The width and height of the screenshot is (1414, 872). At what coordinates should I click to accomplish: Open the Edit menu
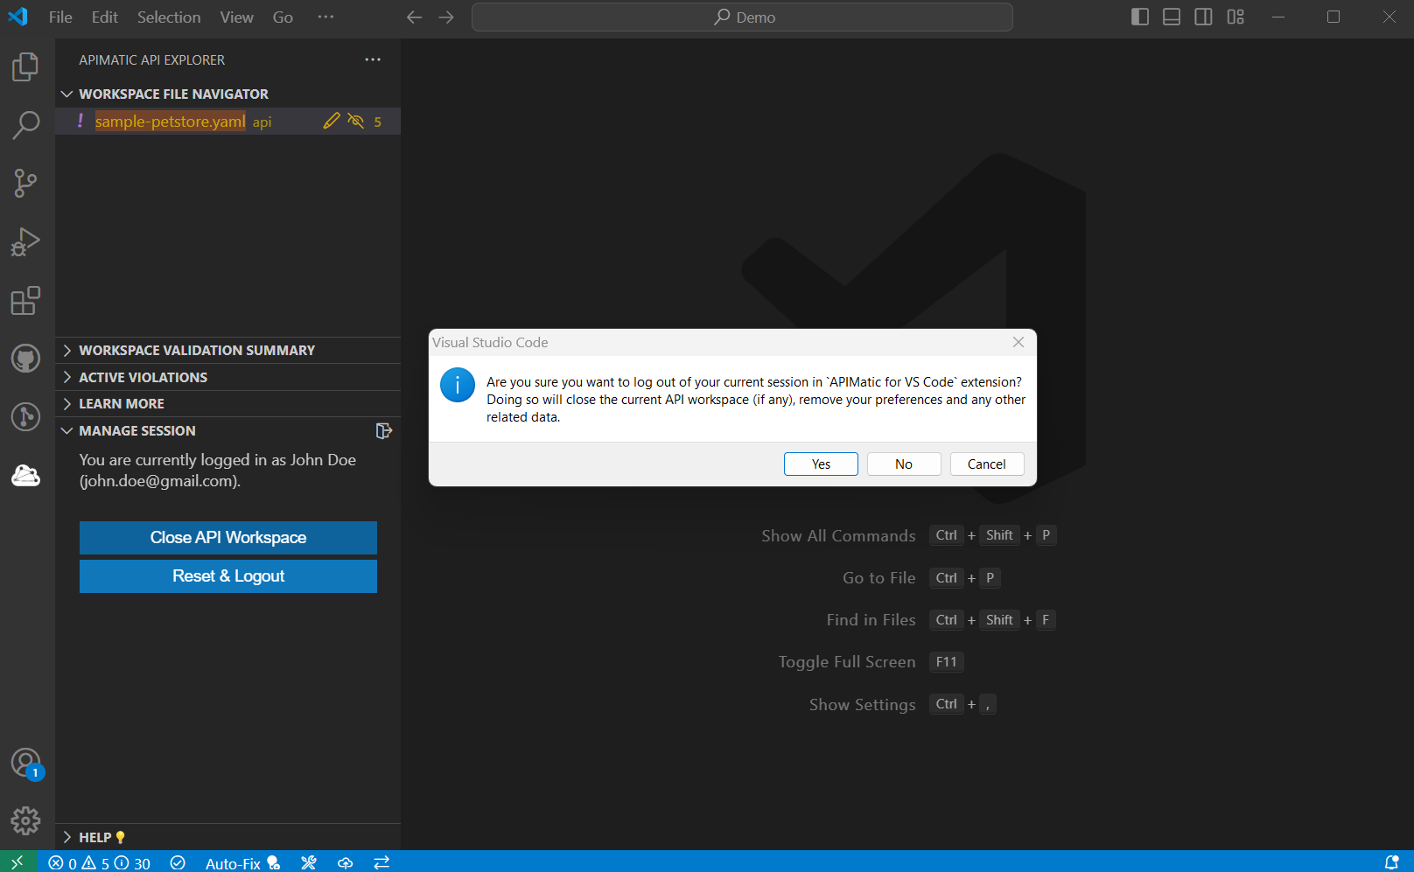click(105, 17)
